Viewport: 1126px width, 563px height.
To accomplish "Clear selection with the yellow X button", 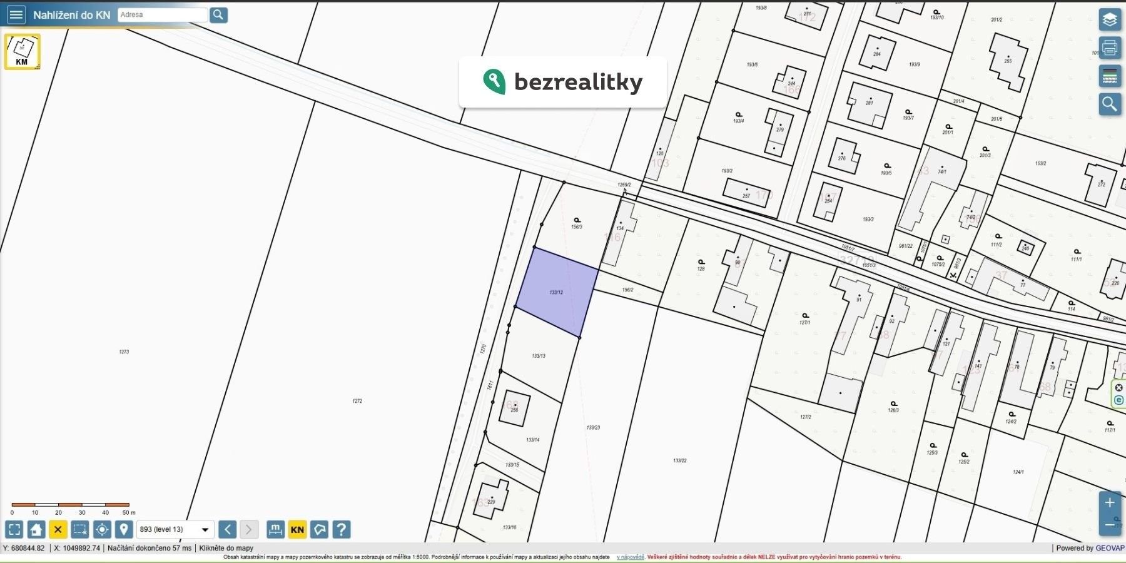I will tap(58, 530).
